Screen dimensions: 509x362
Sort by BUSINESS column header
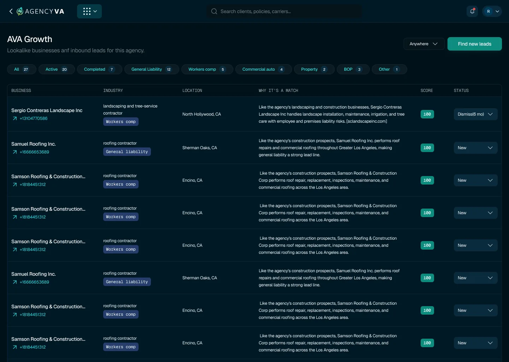coord(21,90)
